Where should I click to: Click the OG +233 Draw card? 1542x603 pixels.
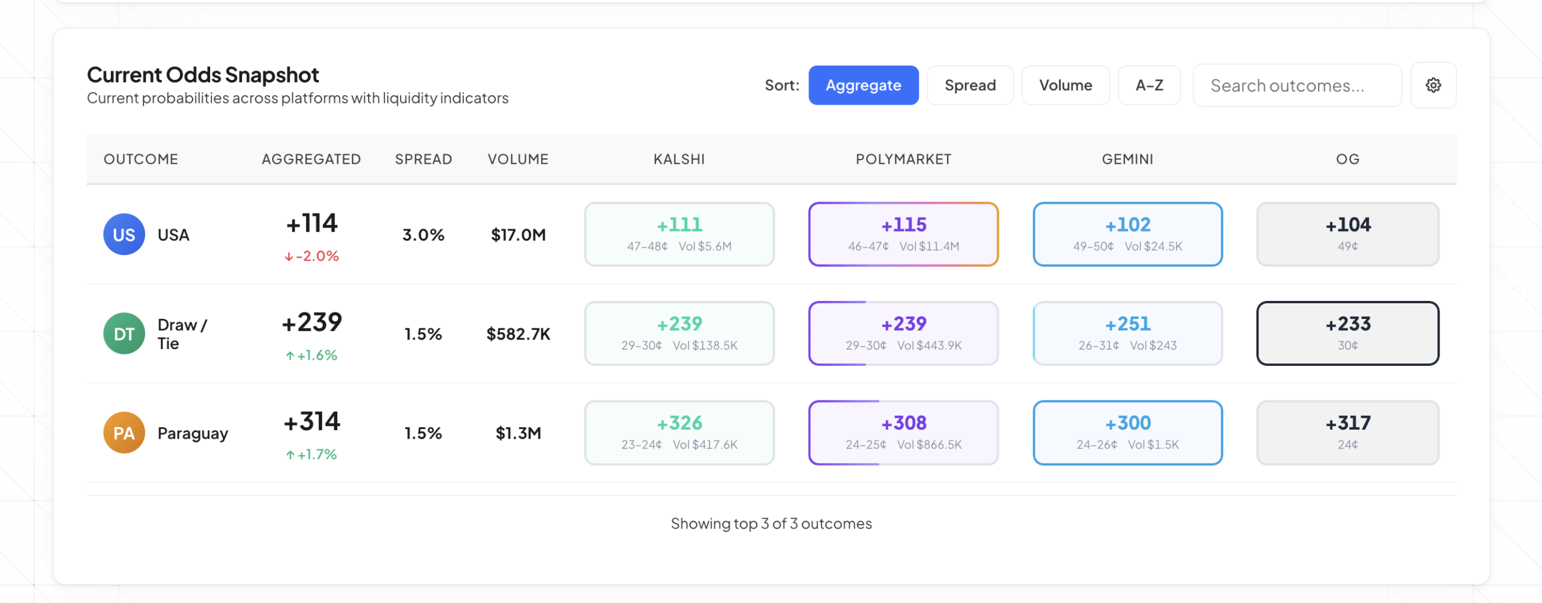coord(1347,334)
